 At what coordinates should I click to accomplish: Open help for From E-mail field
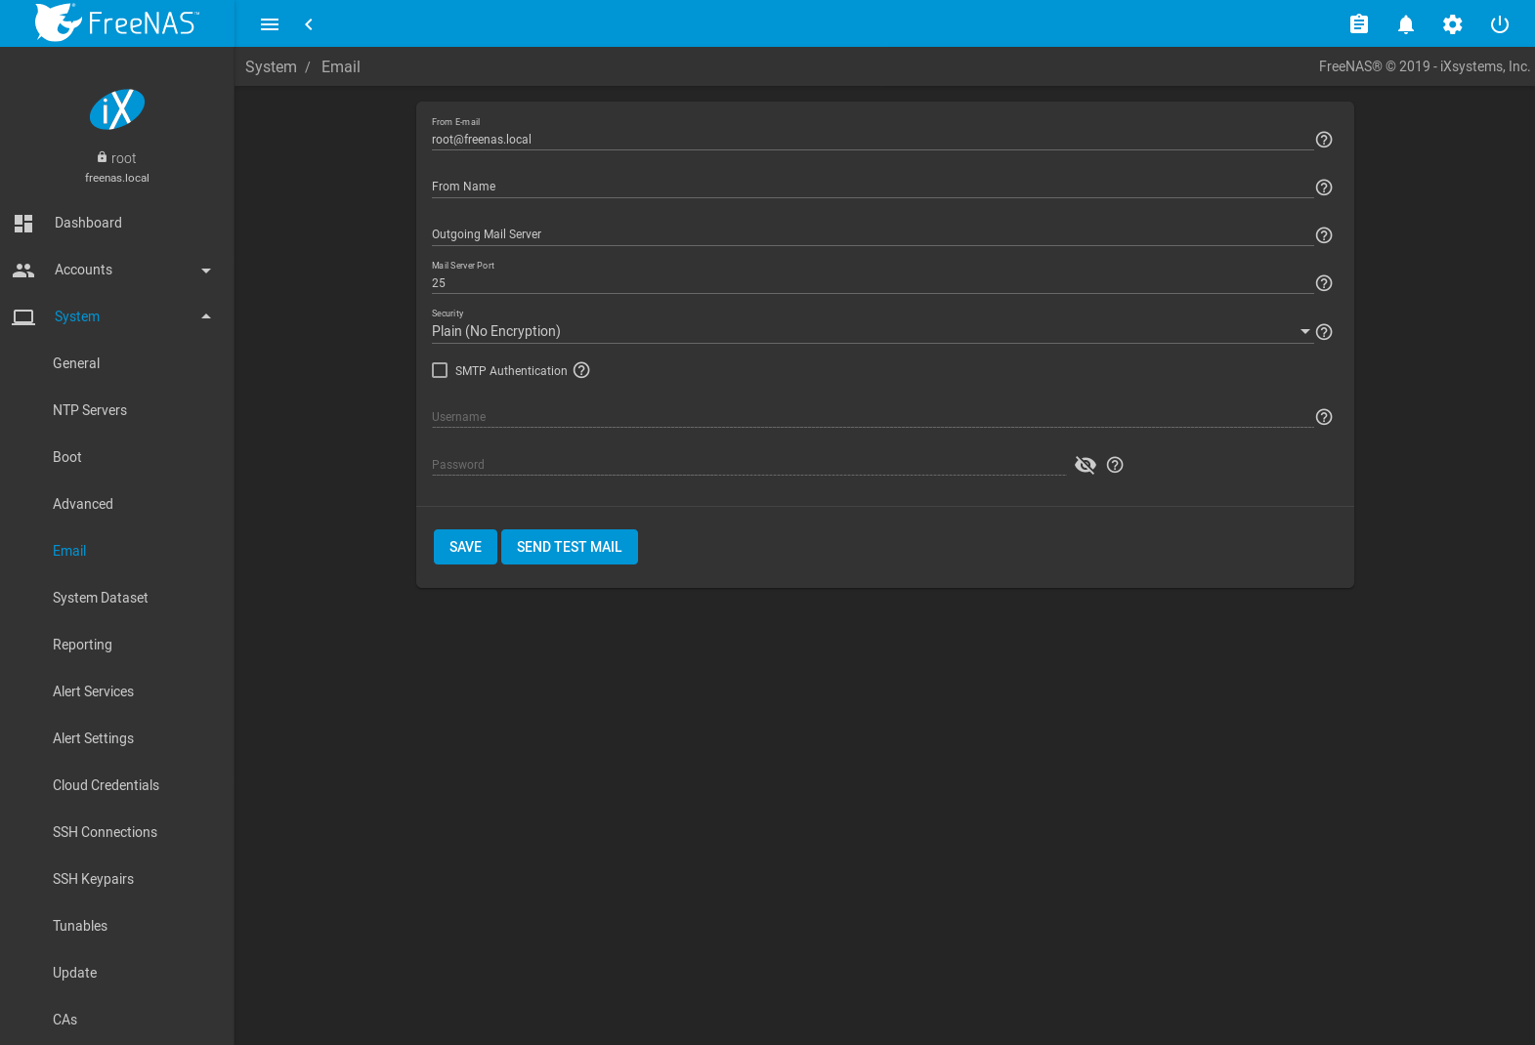[1324, 140]
